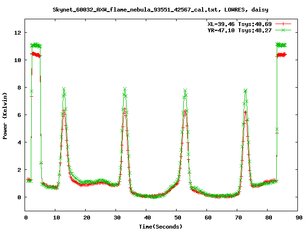Click the red XL legend line sample
Image resolution: width=308 pixels, height=231 pixels.
coord(283,24)
